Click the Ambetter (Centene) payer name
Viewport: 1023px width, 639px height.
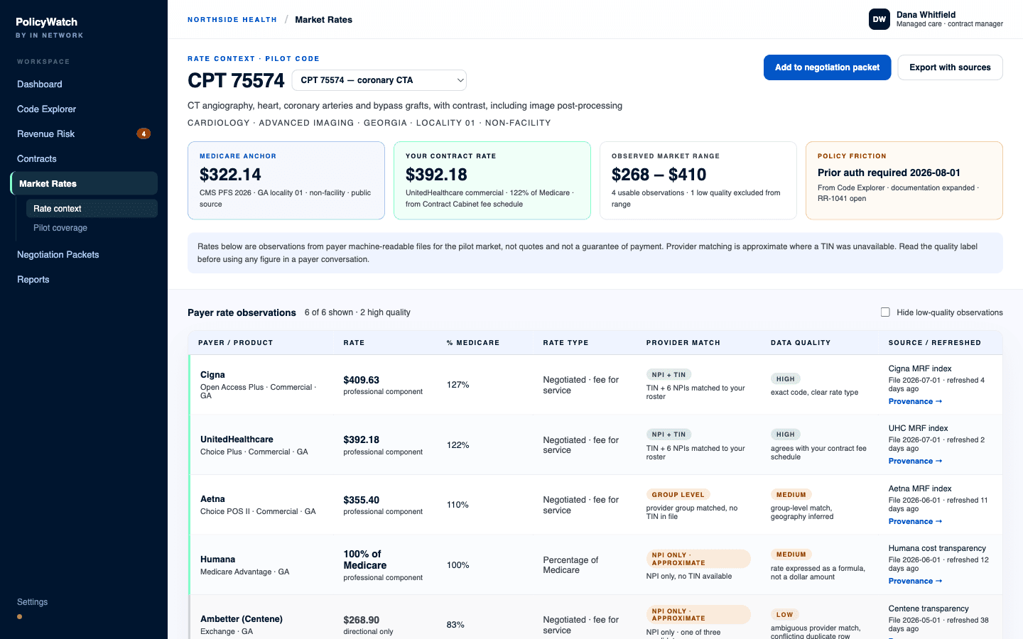click(242, 618)
